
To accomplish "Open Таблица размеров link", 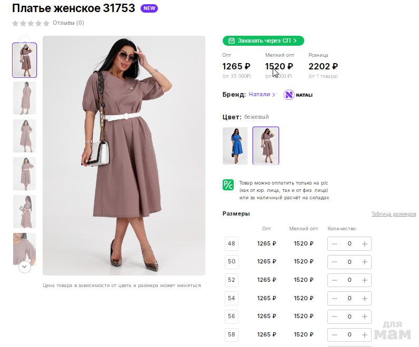I will 393,214.
